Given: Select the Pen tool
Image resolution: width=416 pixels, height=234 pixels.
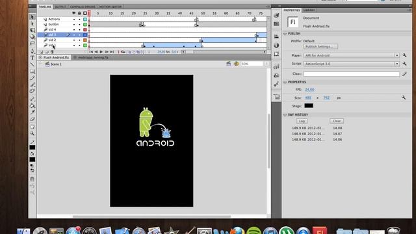Looking at the screenshot, I should tap(32, 51).
